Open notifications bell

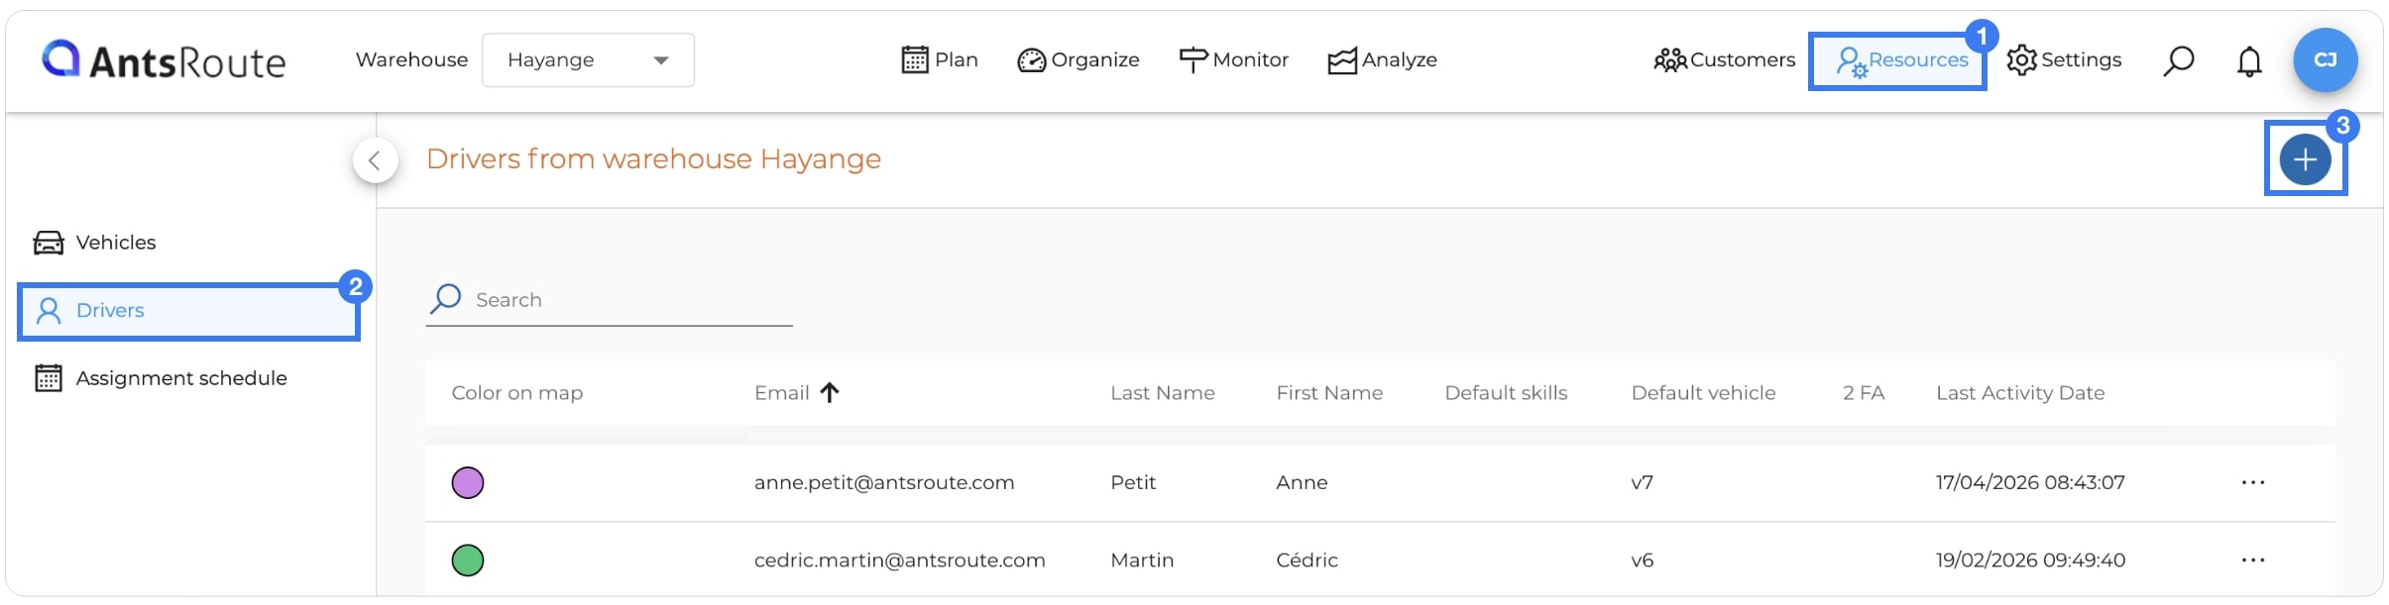coord(2249,61)
